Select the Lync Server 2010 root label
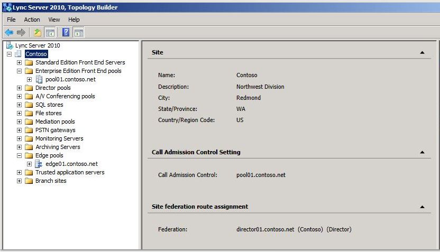The height and width of the screenshot is (252, 440). pyautogui.click(x=38, y=45)
